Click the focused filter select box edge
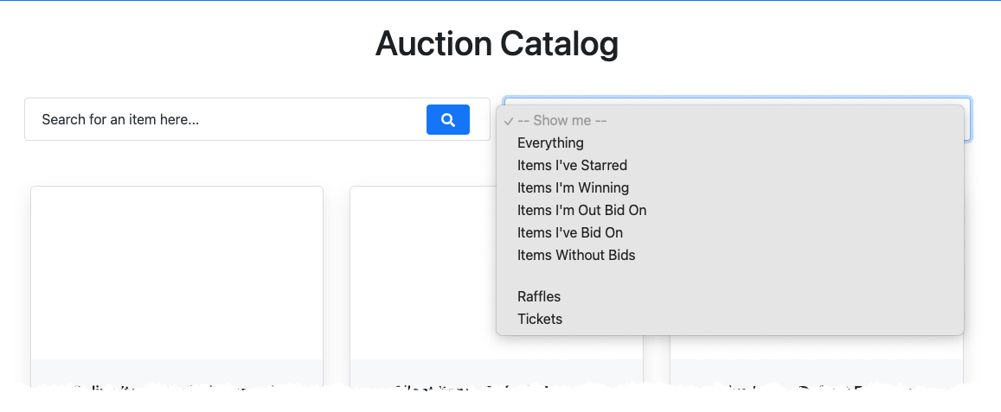This screenshot has height=412, width=1001. point(968,121)
